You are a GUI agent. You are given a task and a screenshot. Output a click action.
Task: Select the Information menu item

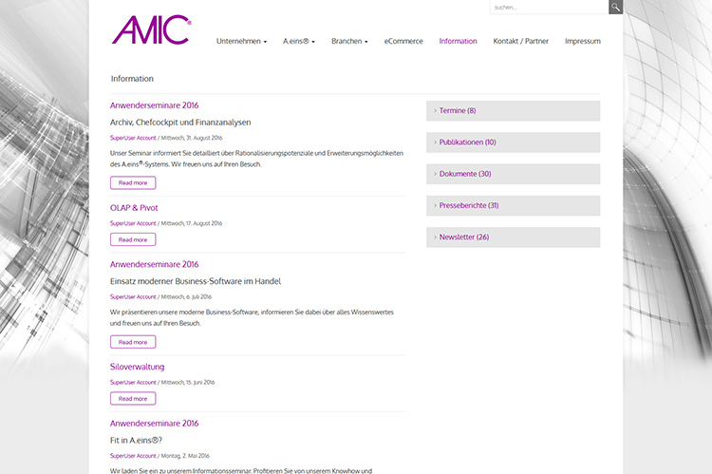coord(458,42)
